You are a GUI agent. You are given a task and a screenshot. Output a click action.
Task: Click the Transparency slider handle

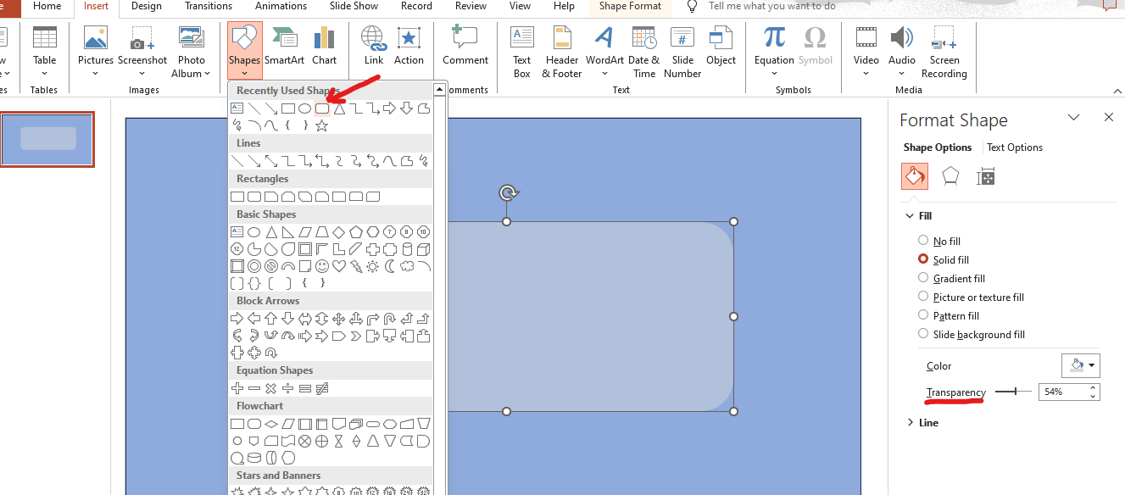(x=1016, y=392)
